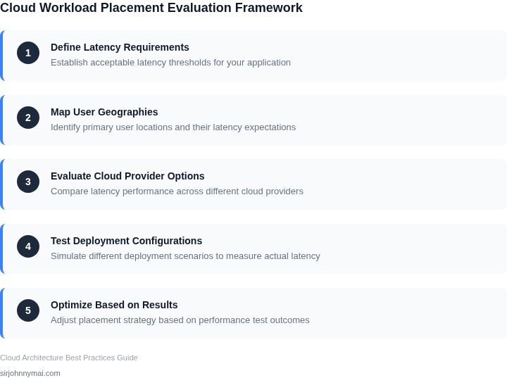Click 'Establish acceptable latency thresholds' description

[170, 63]
